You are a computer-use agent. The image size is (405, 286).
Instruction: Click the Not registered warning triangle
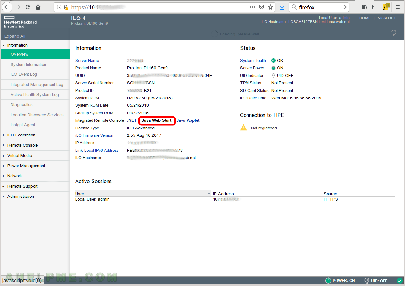[244, 128]
